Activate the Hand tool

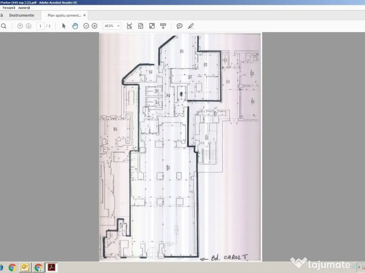[x=75, y=26]
